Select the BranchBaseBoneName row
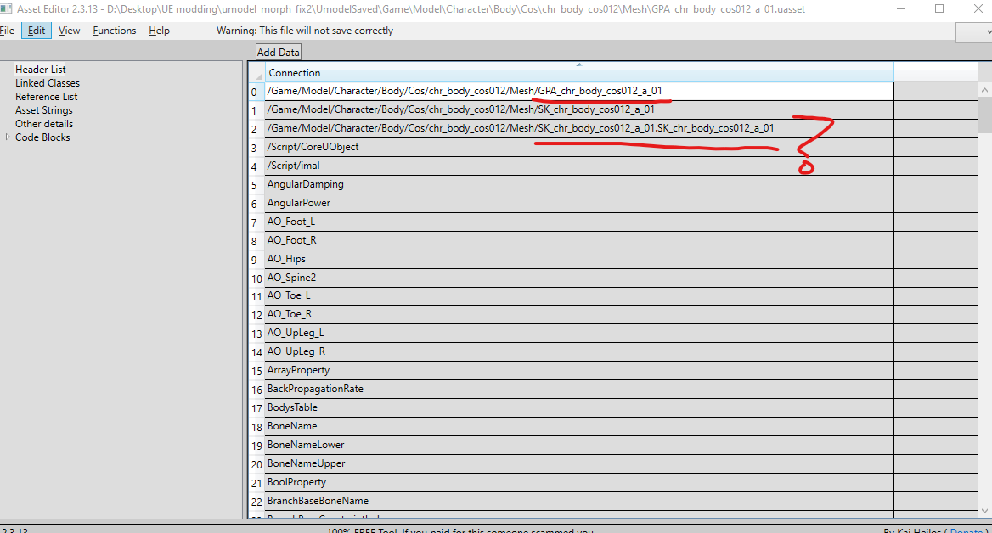 (x=579, y=501)
